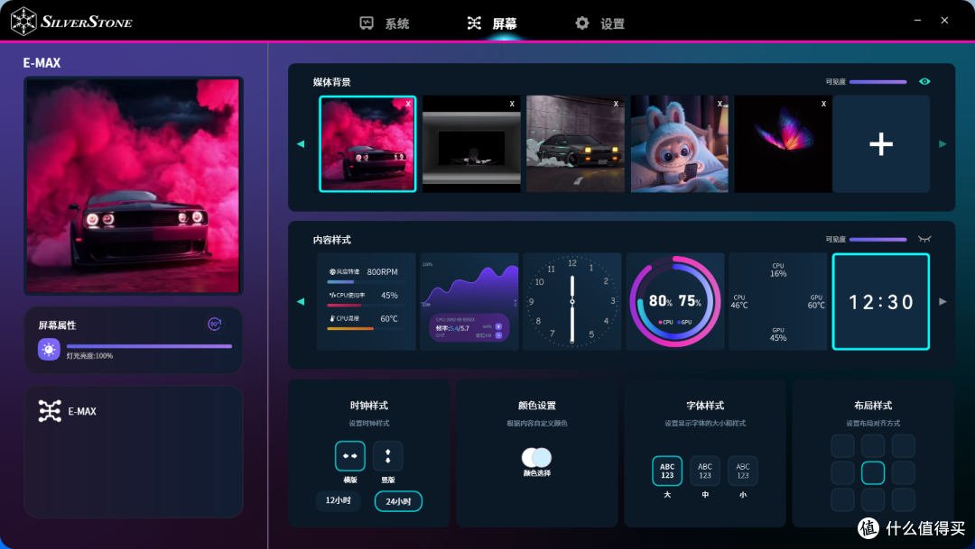Select the drifting car background thumbnail
This screenshot has height=549, width=975.
575,144
